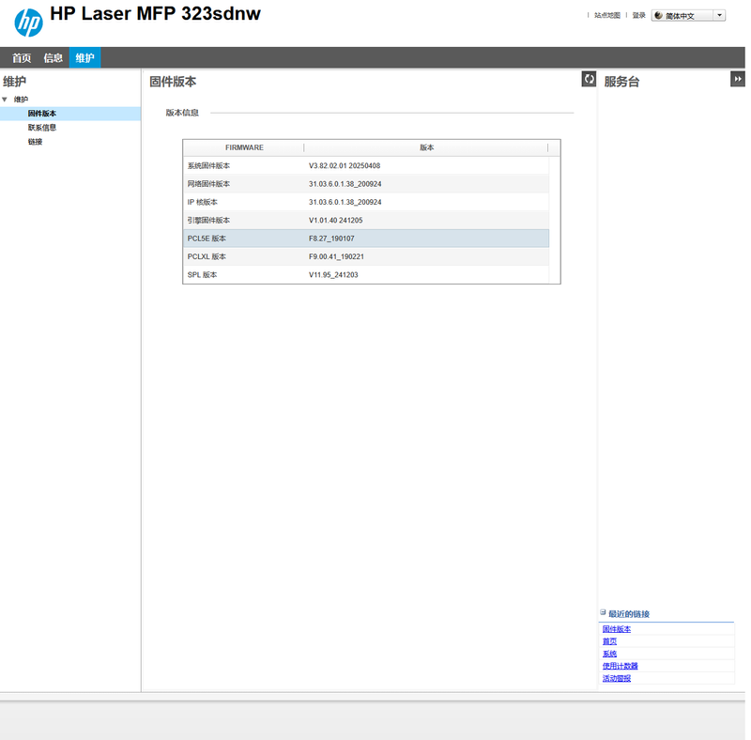Image resolution: width=751 pixels, height=740 pixels.
Task: Open 系统 link in recent links
Action: pyautogui.click(x=609, y=654)
